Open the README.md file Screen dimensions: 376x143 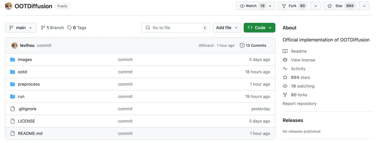pyautogui.click(x=30, y=133)
